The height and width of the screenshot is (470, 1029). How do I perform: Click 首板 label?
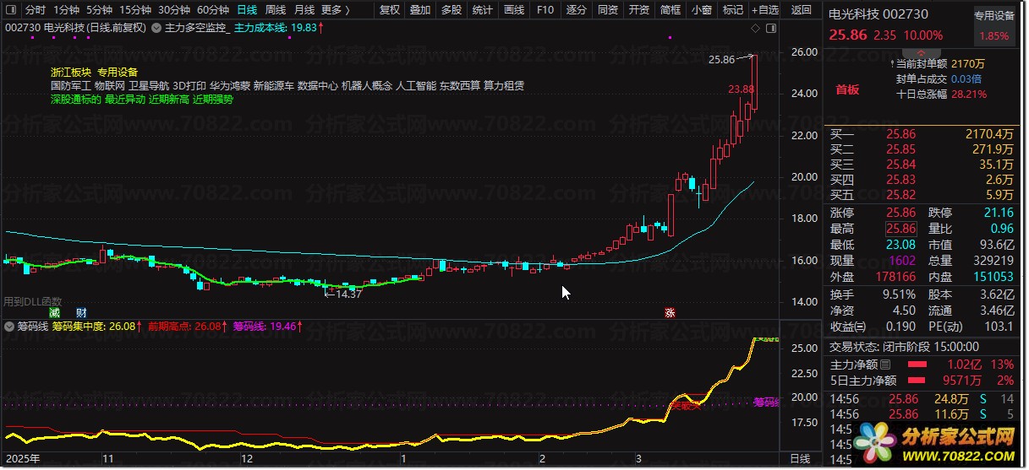pos(847,89)
